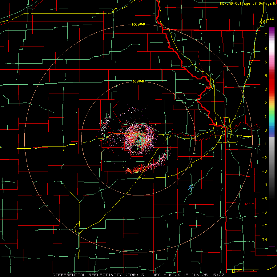Click the -7 value on the color scale
The image size is (277, 277).
click(264, 226)
